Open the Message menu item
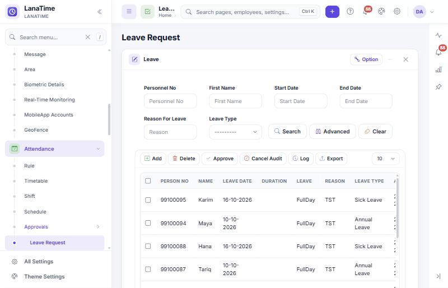 click(35, 54)
